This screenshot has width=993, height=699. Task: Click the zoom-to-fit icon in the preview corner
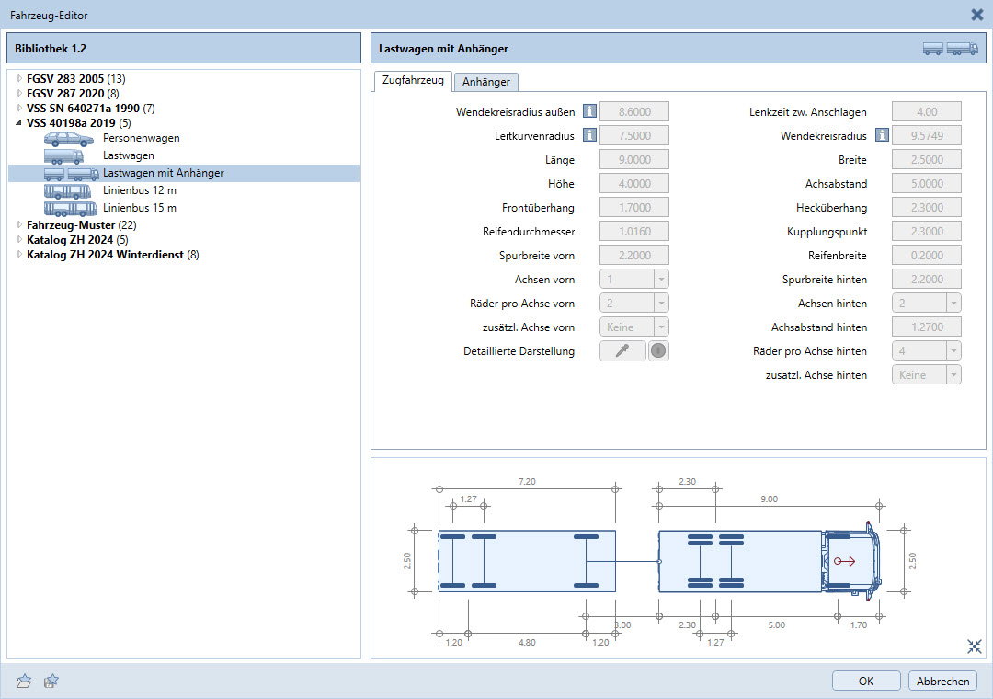coord(975,647)
